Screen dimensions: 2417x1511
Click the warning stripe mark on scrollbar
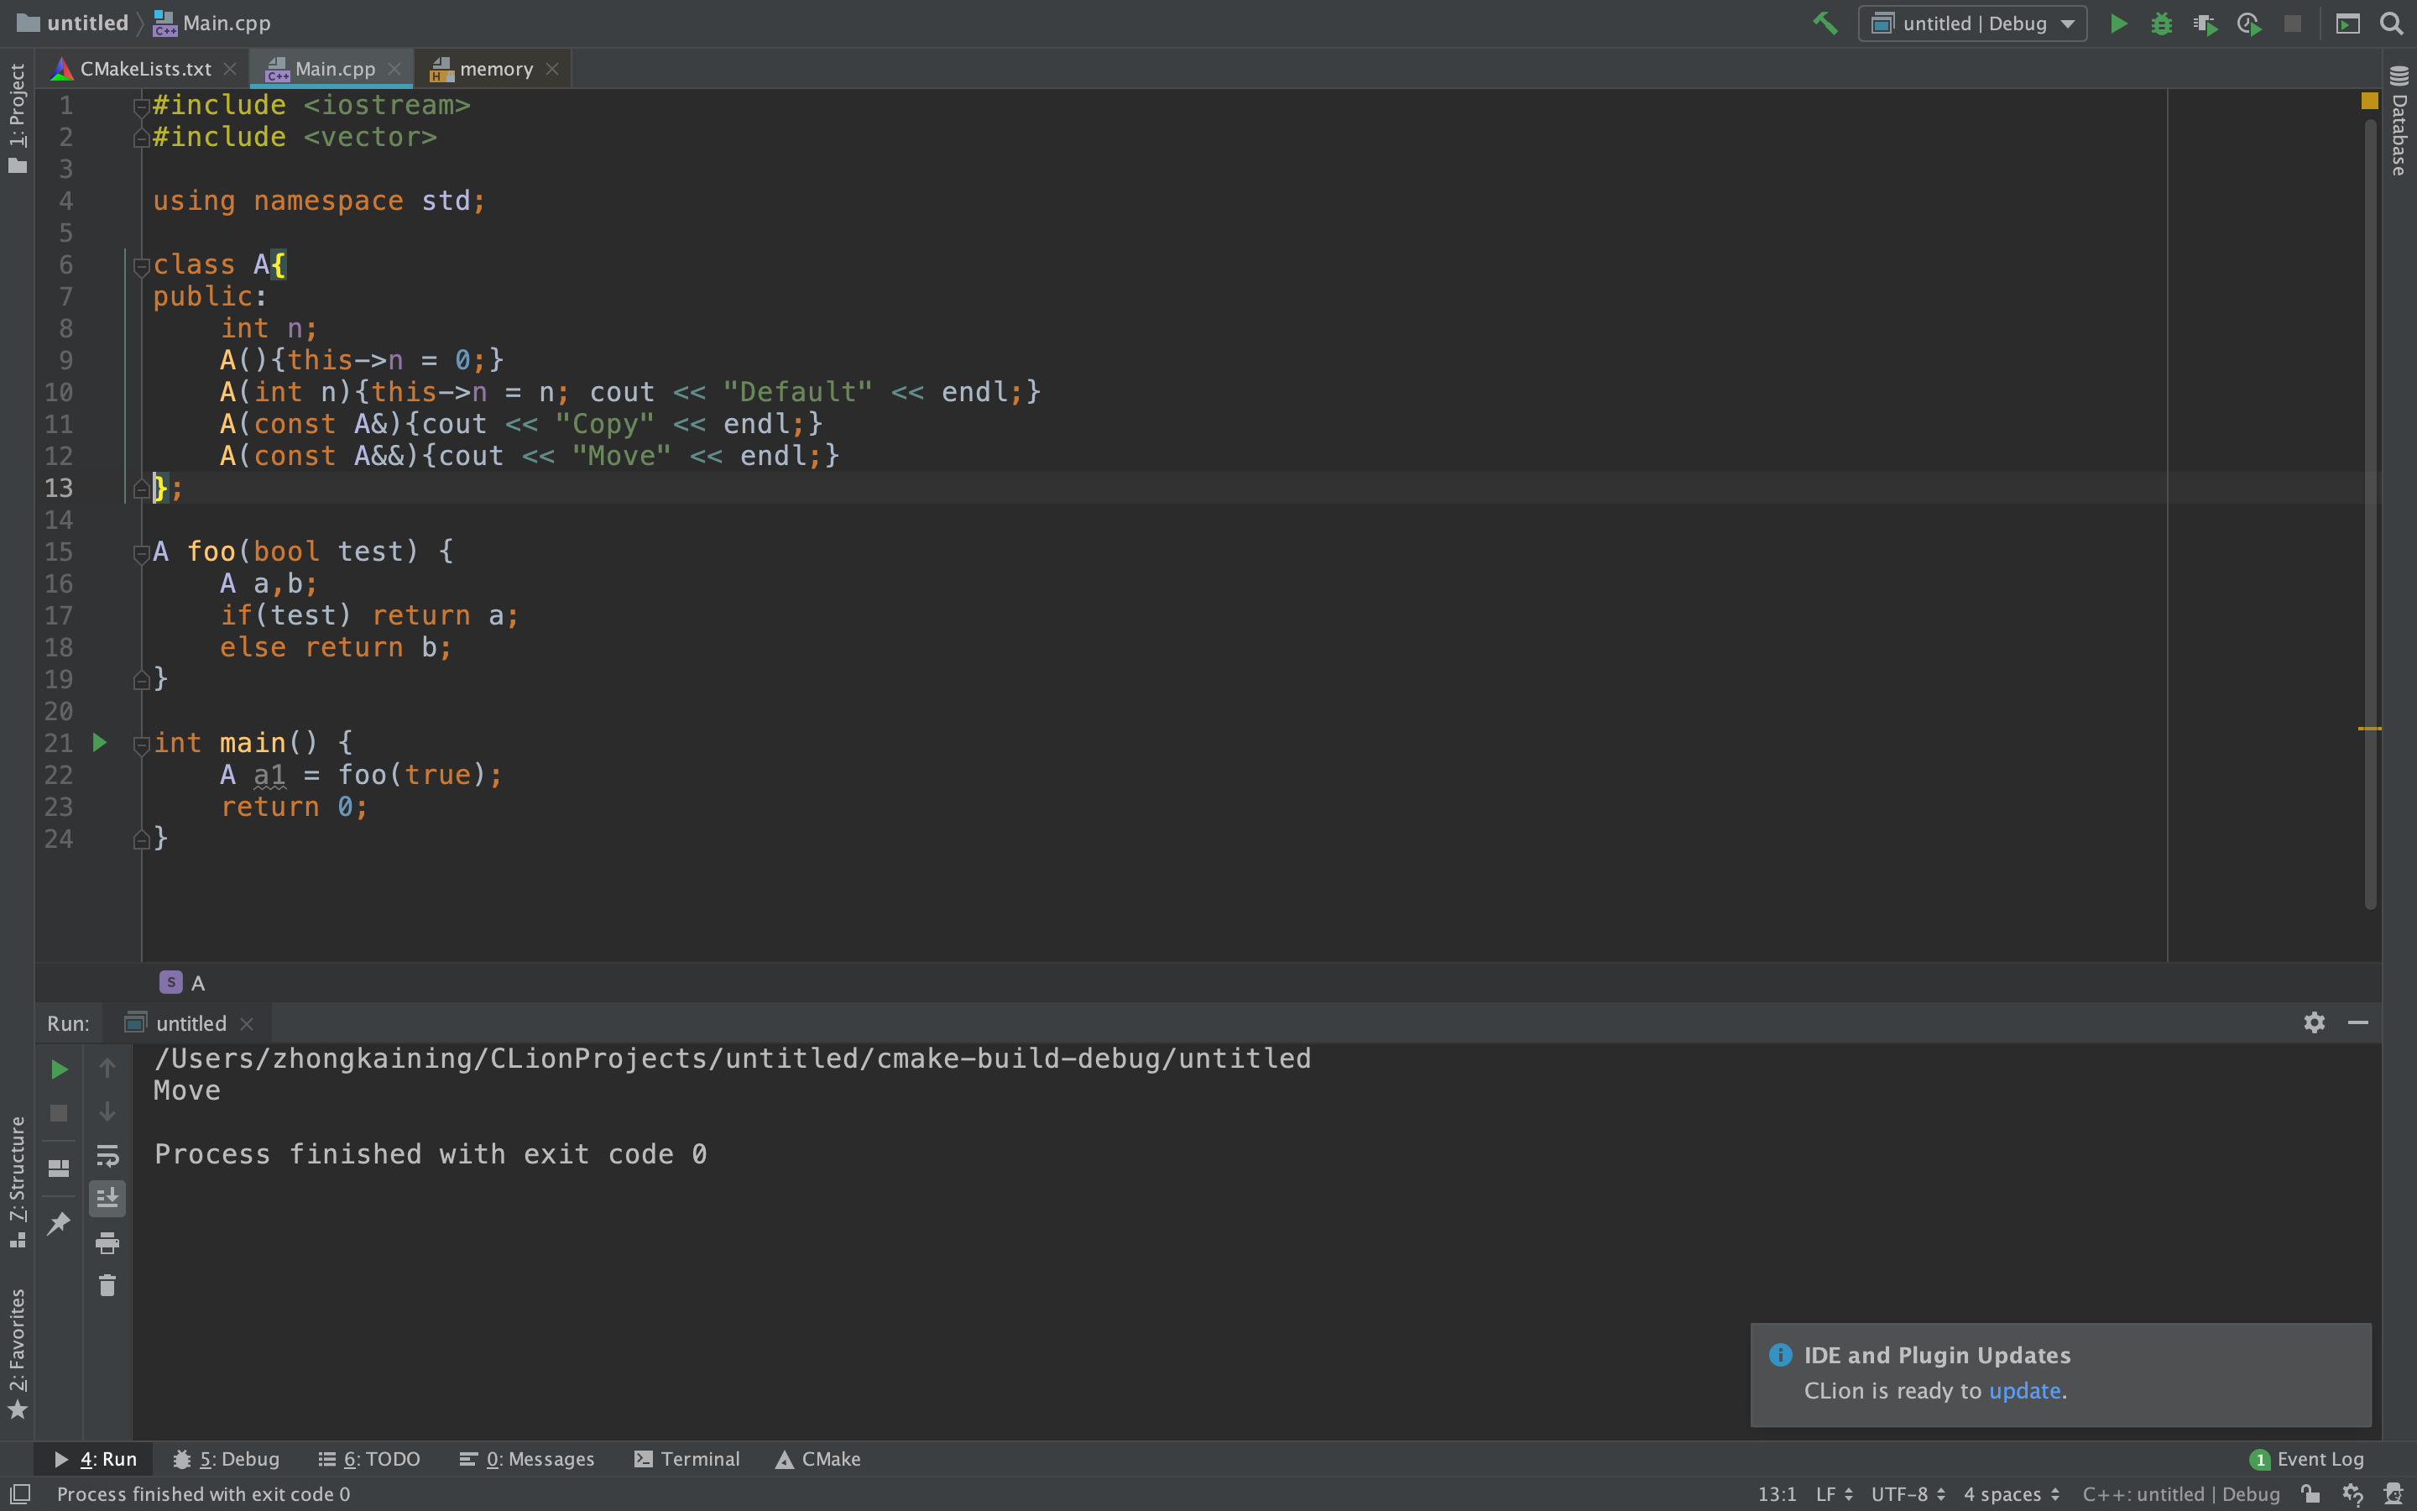[x=2369, y=729]
